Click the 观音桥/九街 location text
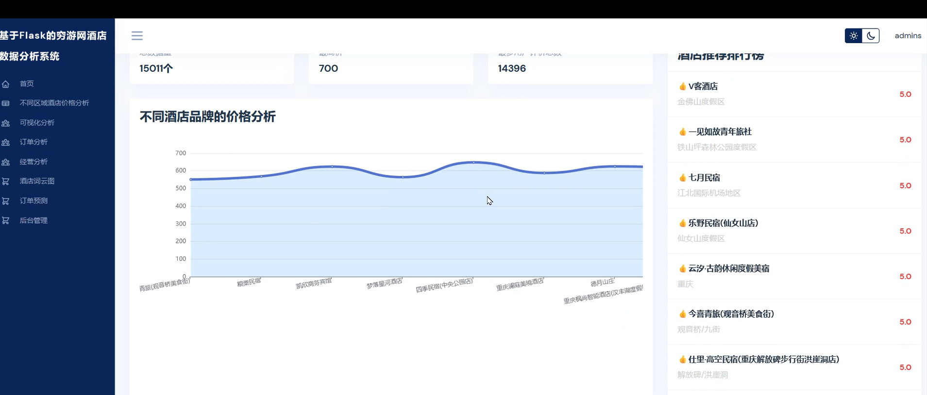This screenshot has height=395, width=927. 699,330
